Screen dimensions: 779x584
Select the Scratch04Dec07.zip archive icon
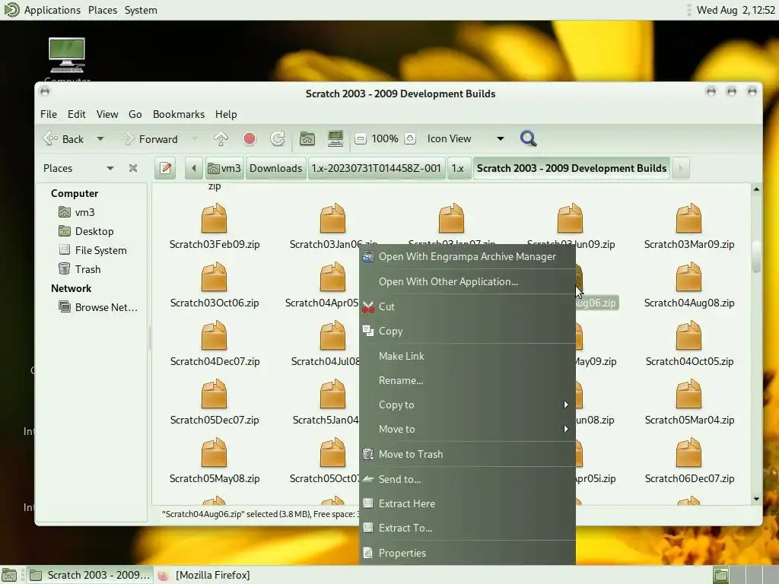[x=214, y=335]
